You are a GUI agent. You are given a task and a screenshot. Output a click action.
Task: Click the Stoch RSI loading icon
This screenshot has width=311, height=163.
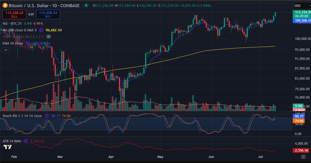coord(47,116)
